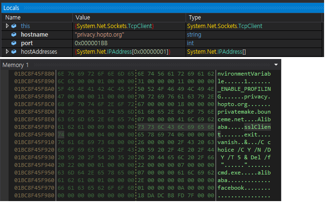
Task: Click the ASCII text 'facebook........'
Action: coord(244,188)
